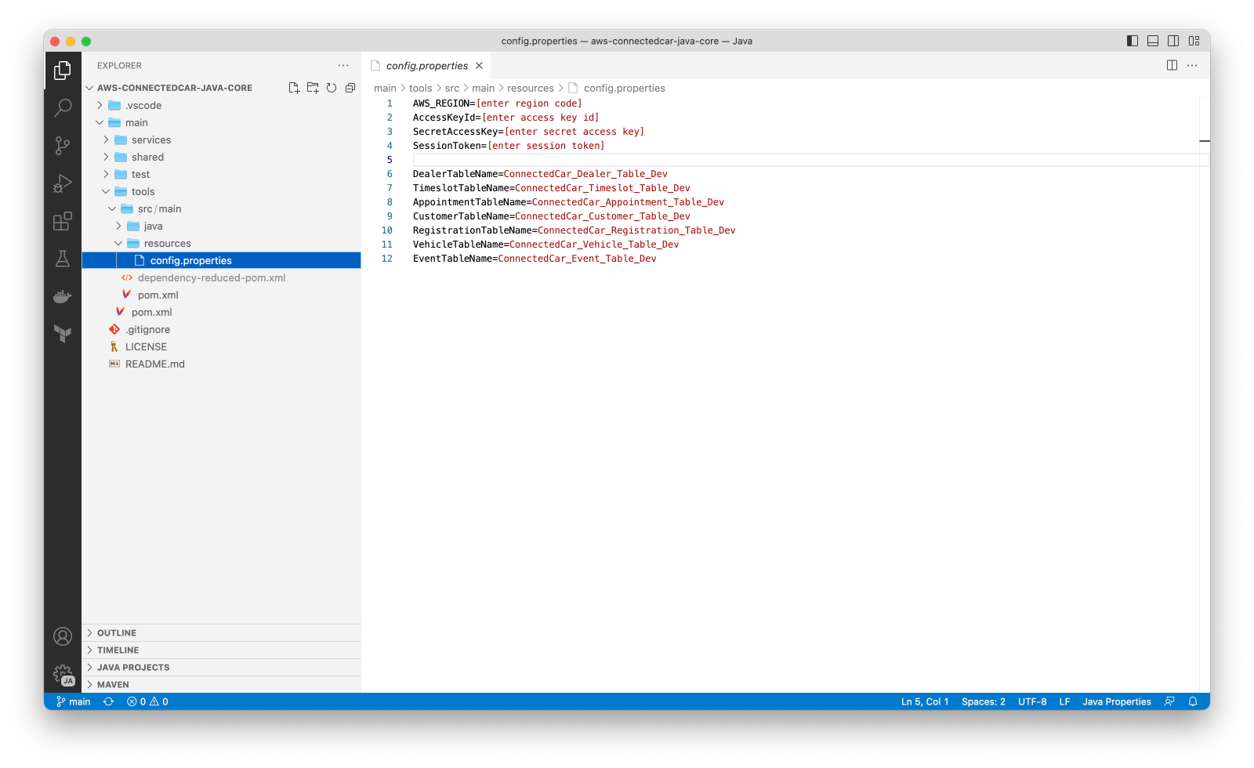Toggle bottom panel visibility
The height and width of the screenshot is (768, 1254).
click(1153, 41)
